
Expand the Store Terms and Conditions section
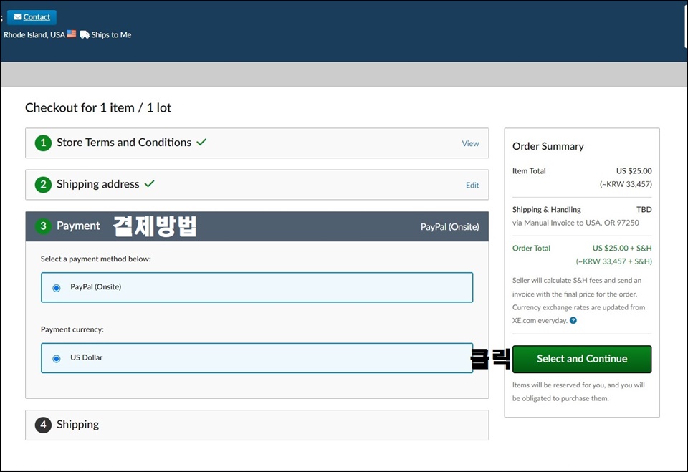tap(257, 143)
